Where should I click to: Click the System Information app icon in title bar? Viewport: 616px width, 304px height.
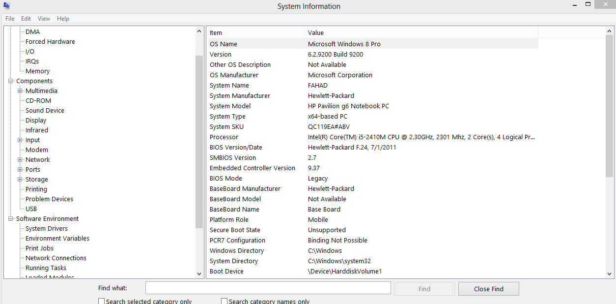pyautogui.click(x=6, y=6)
